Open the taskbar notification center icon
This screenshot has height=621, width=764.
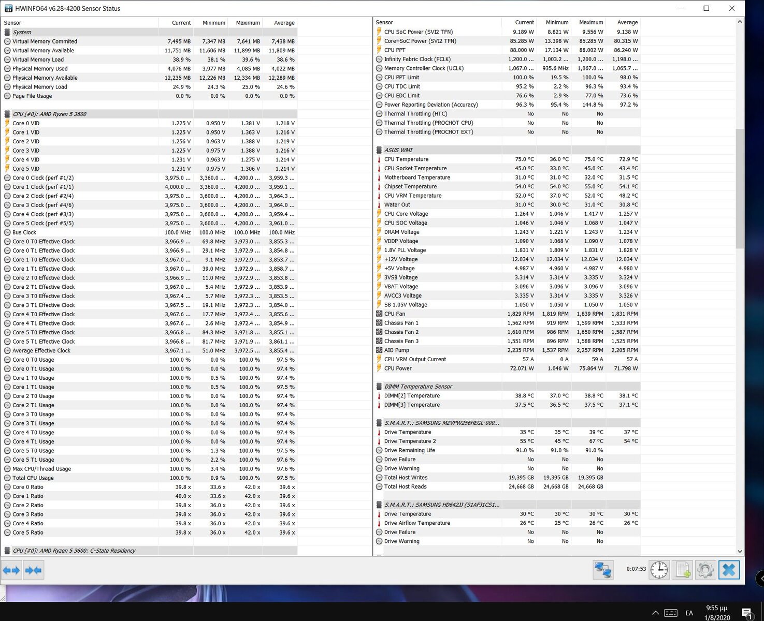pyautogui.click(x=747, y=613)
